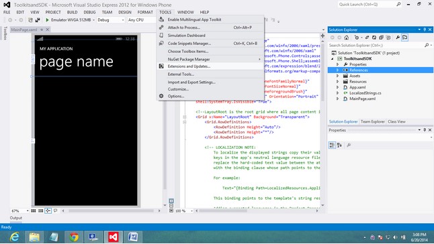Image resolution: width=434 pixels, height=244 pixels.
Task: Open the Output panel tab
Action: point(15,218)
